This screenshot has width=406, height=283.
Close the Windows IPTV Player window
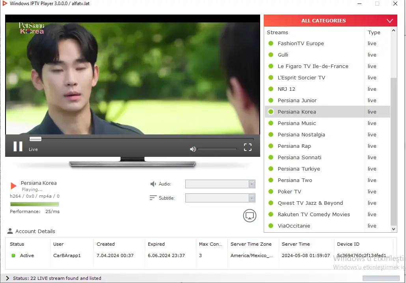tap(395, 4)
